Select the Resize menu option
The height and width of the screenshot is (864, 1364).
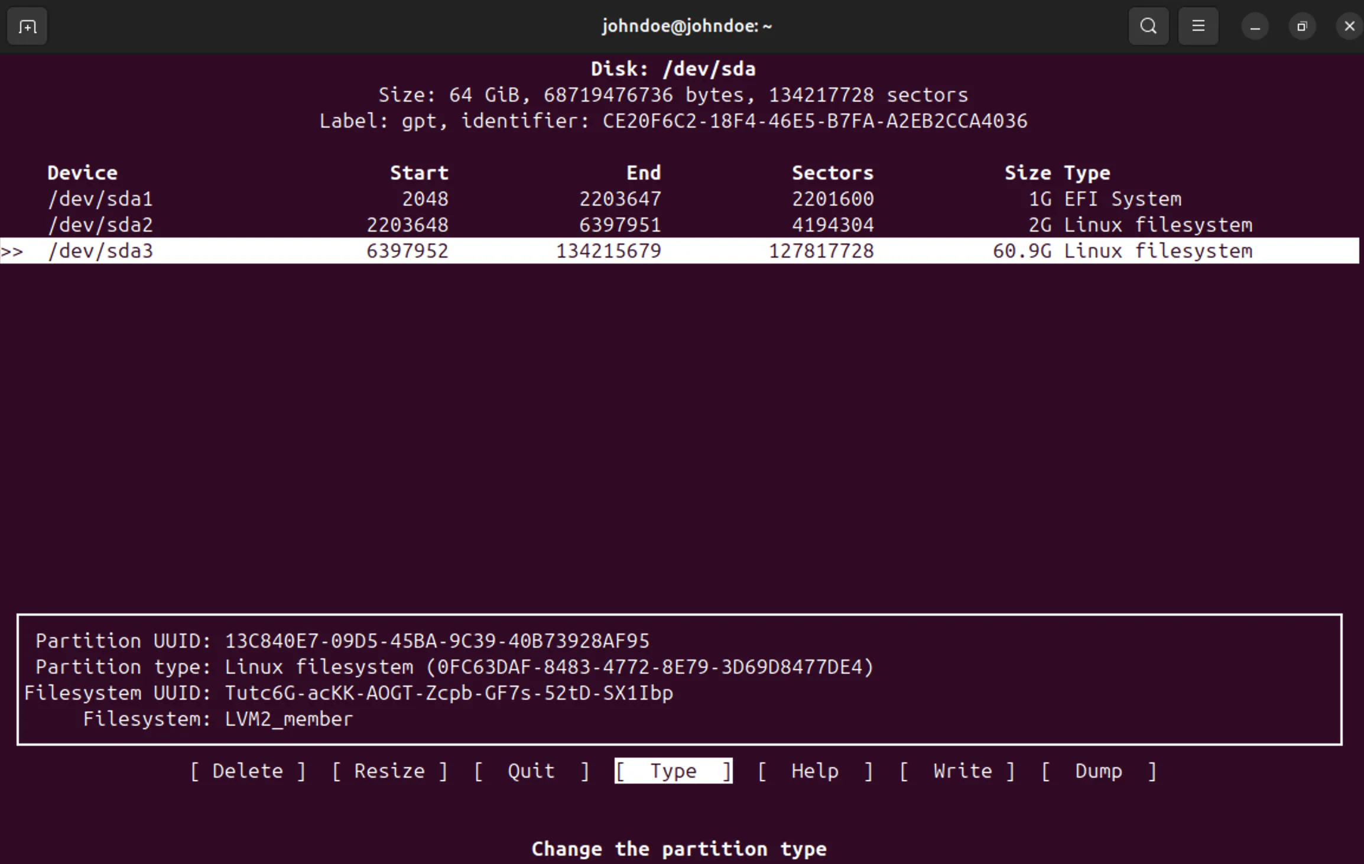(389, 771)
